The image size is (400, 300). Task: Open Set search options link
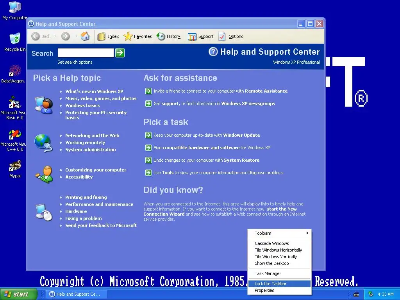(x=75, y=62)
